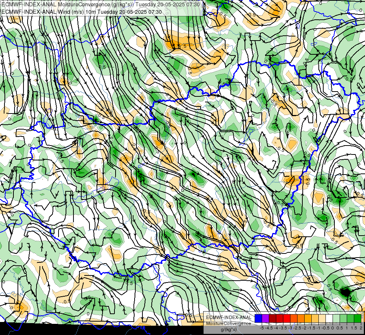Pick the lightest green legend swatch after 0
Viewport: 365px width, 335px height.
336,318
